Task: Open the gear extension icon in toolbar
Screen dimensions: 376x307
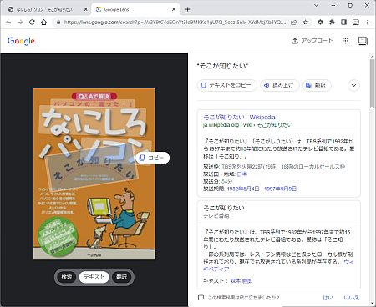Action: pos(320,23)
